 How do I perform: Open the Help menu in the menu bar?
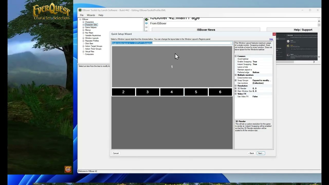click(101, 15)
